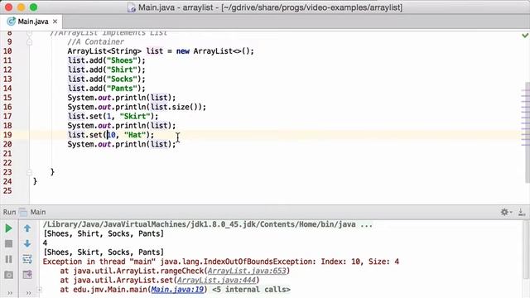Screen dimensions: 530x298
Task: Rerun Main with the green play icon
Action: tap(8, 228)
